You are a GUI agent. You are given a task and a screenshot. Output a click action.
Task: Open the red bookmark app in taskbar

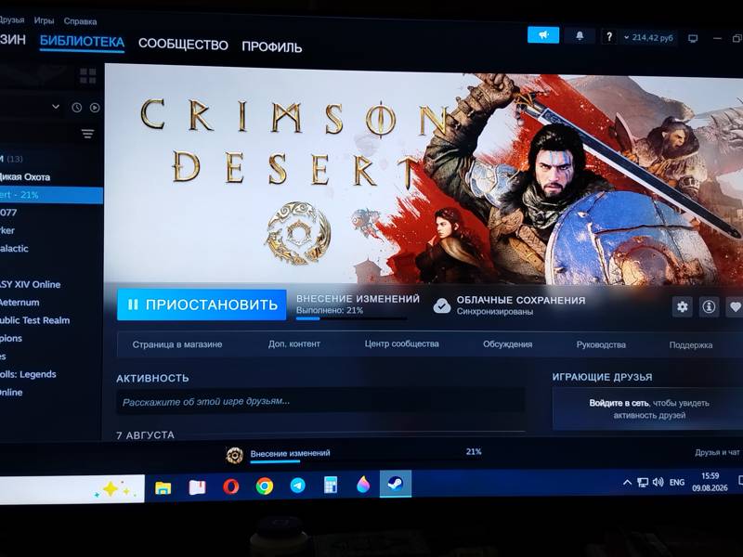coord(197,486)
